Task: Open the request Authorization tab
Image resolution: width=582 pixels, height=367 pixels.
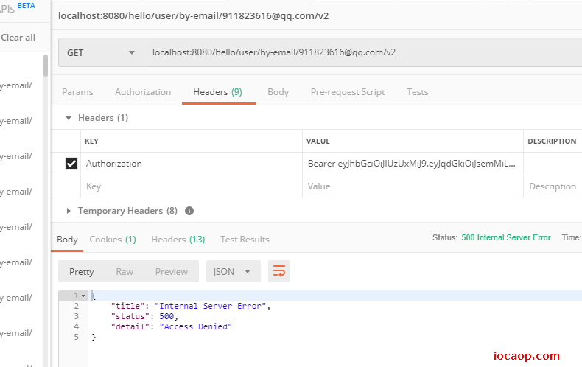Action: [x=143, y=92]
